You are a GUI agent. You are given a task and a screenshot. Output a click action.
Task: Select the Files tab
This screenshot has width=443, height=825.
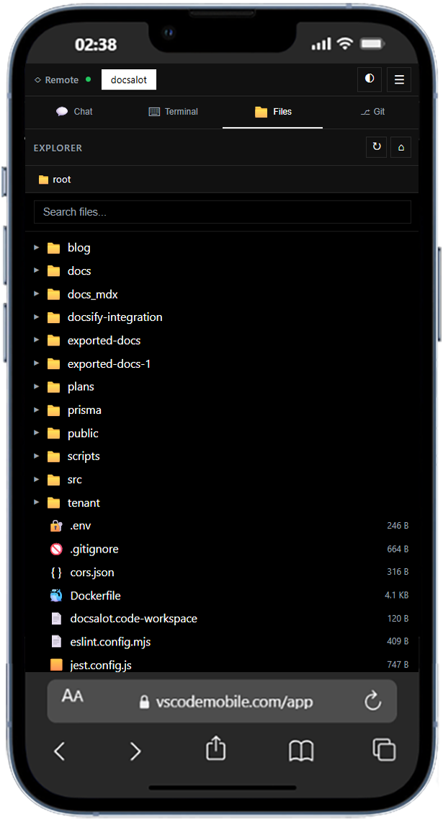[x=273, y=112]
